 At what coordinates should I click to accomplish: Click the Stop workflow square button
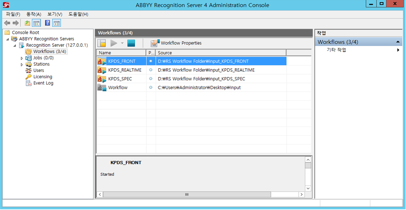coord(131,43)
